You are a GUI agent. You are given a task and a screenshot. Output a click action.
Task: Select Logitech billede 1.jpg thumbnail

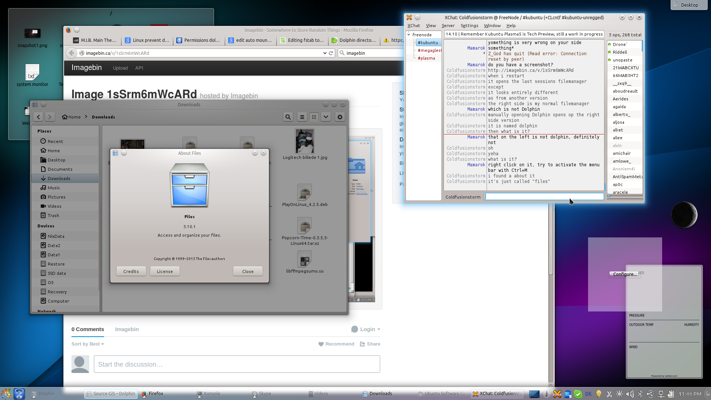(305, 141)
